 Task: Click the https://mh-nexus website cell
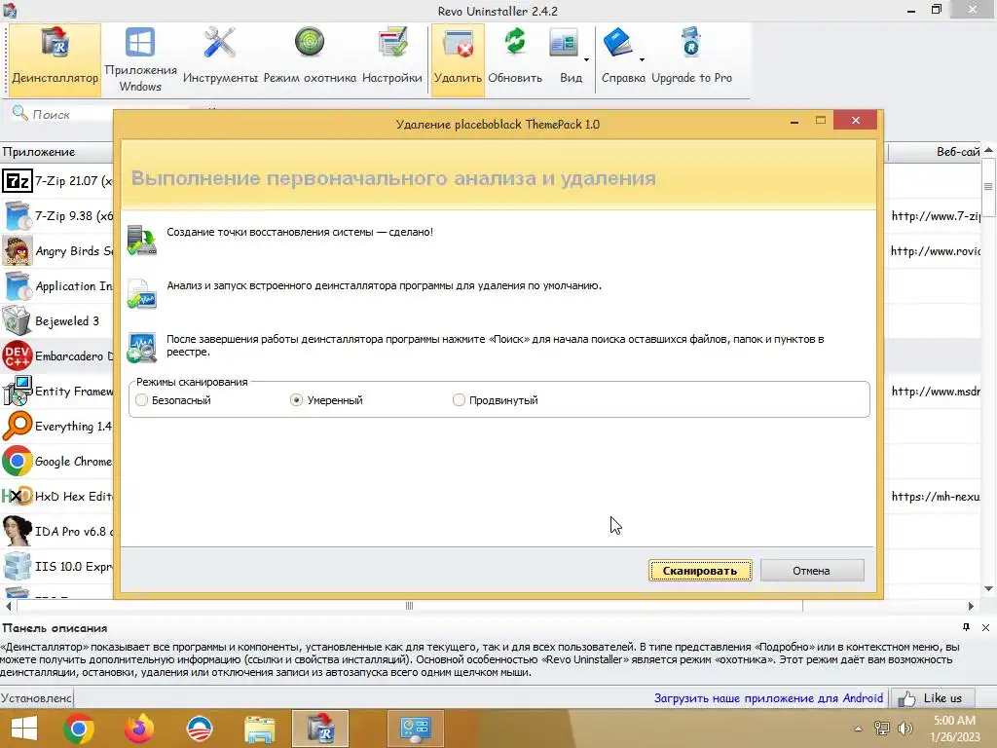[935, 496]
